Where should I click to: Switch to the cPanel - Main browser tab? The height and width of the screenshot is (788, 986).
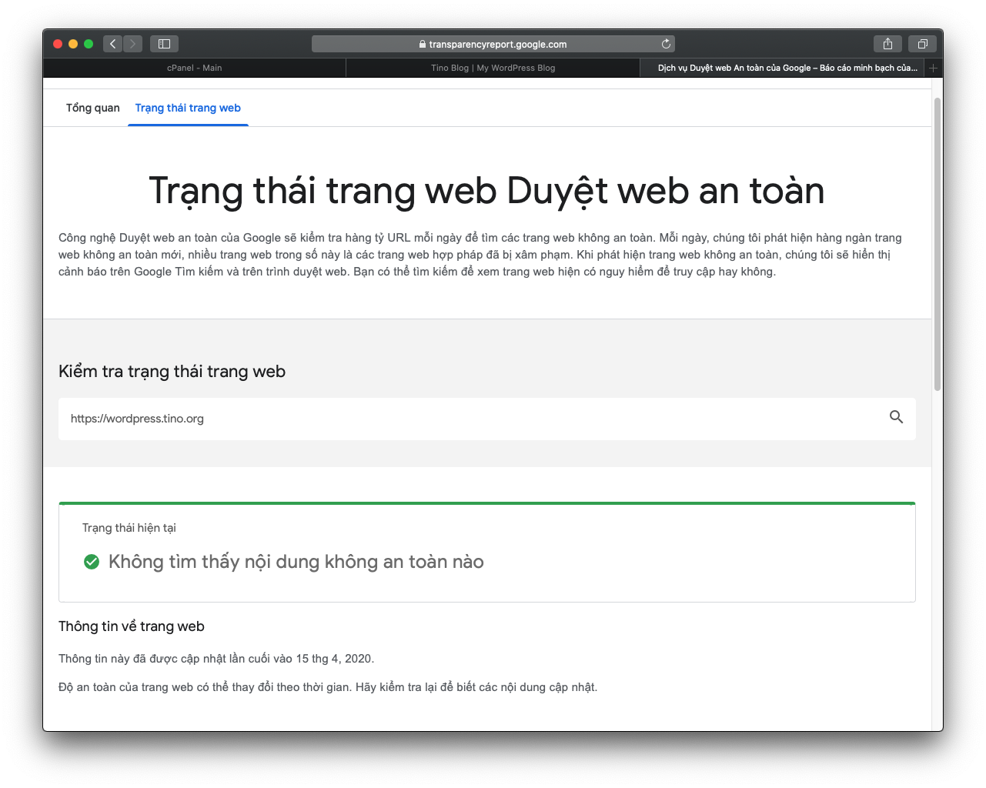pyautogui.click(x=196, y=68)
